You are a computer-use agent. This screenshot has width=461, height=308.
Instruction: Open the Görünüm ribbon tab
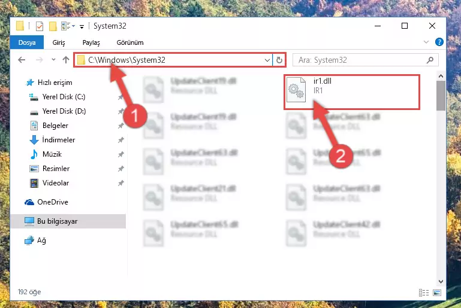tap(130, 42)
